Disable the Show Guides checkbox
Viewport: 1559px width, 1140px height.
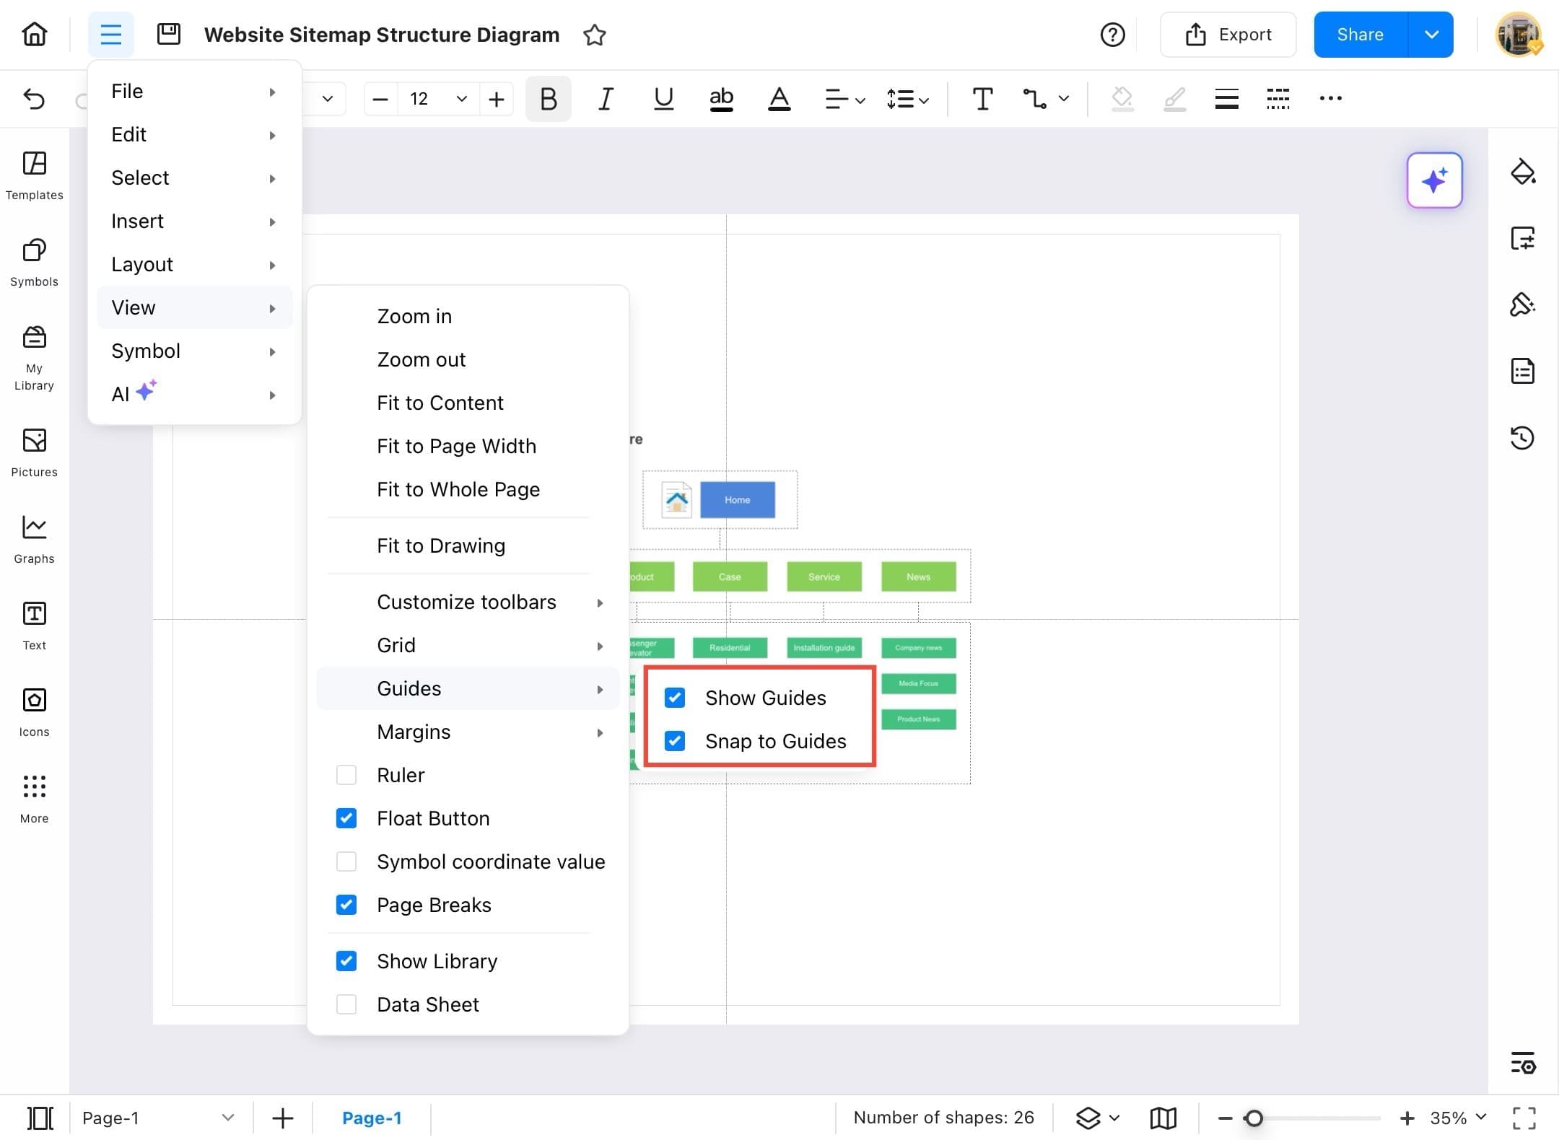click(674, 698)
